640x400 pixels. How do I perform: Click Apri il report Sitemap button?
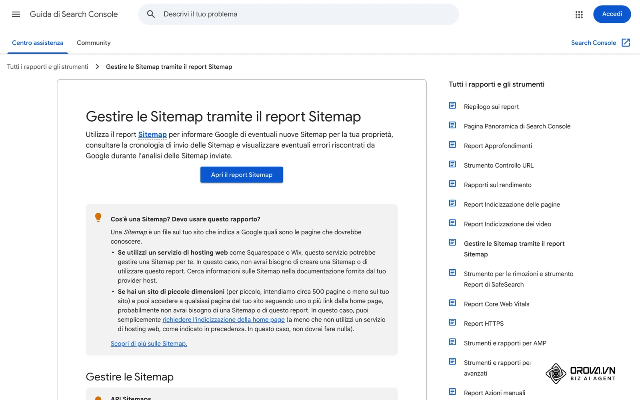pyautogui.click(x=242, y=175)
